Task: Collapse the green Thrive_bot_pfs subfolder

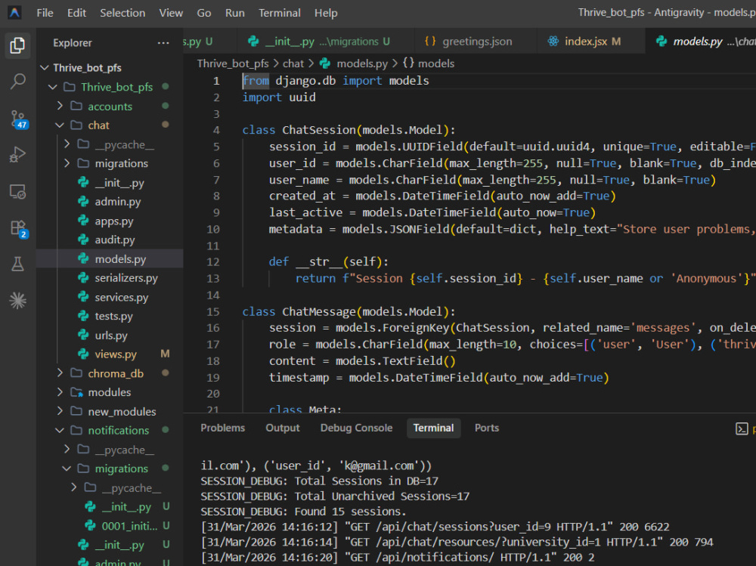Action: [110, 87]
